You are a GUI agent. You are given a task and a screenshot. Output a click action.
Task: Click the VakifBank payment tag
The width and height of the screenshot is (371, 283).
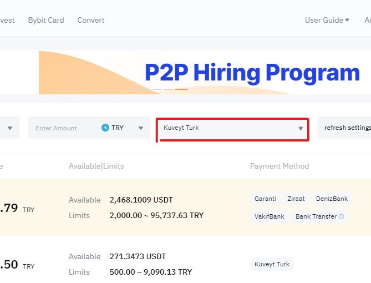coord(270,216)
